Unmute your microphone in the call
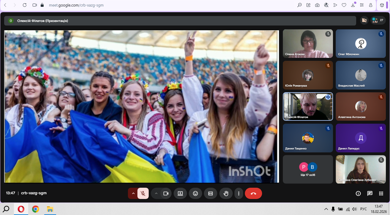Viewport: 390px width, 215px height. [x=143, y=193]
